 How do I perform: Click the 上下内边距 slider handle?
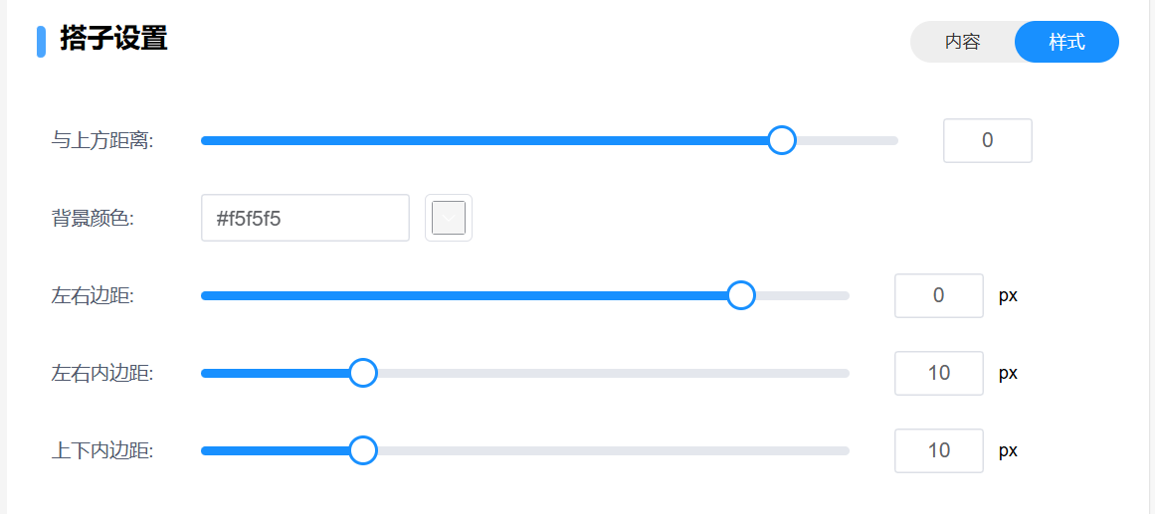coord(363,450)
